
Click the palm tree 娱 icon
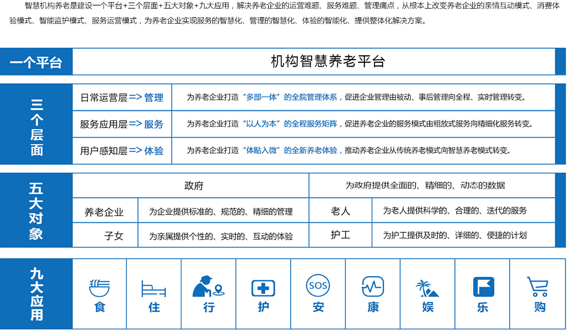tap(428, 288)
